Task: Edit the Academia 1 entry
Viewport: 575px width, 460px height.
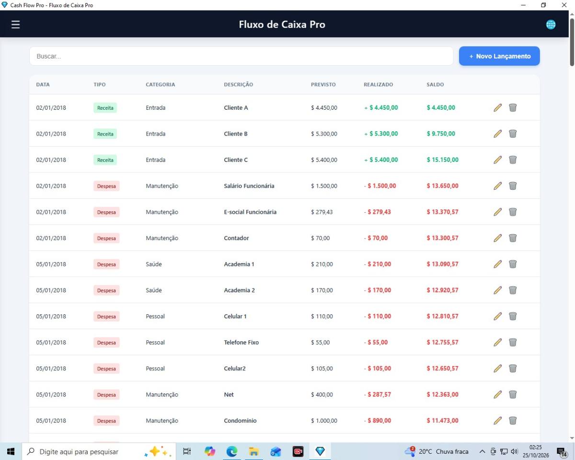Action: pos(498,264)
